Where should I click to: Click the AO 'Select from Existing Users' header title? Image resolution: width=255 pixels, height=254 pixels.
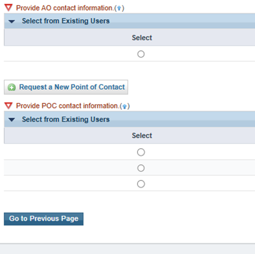[66, 21]
